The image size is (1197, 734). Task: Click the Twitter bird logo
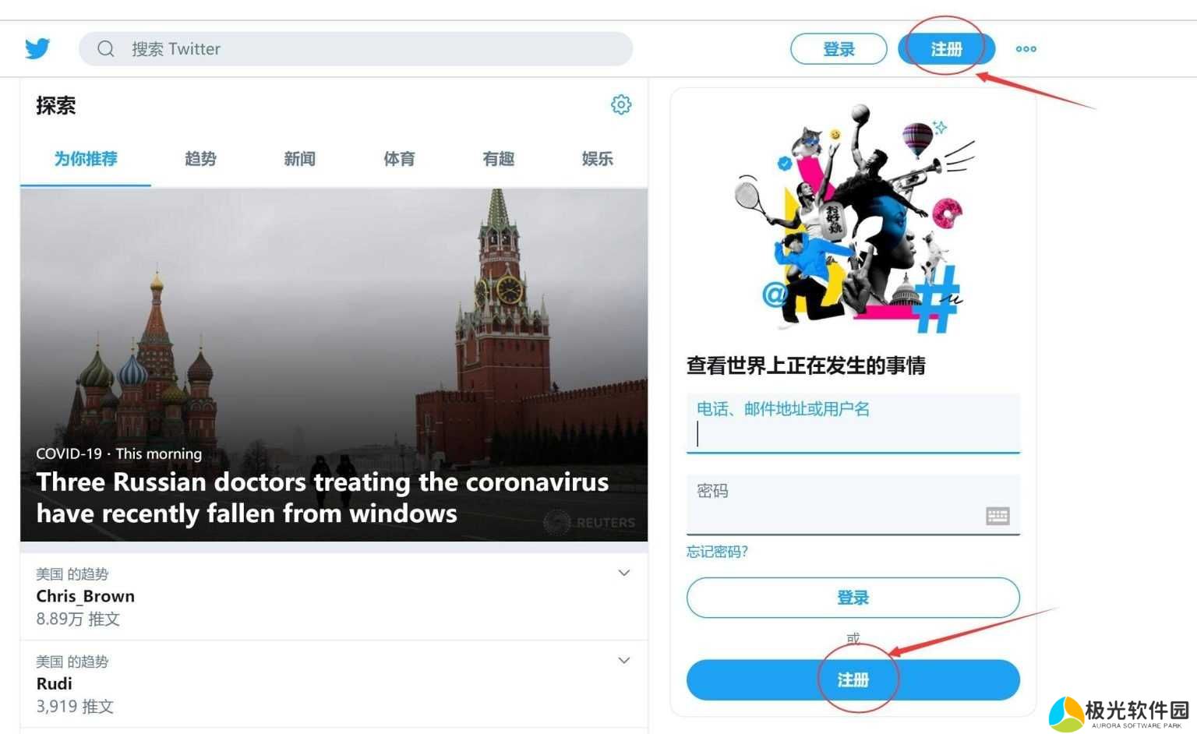(x=37, y=48)
